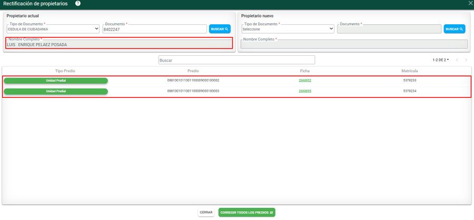Click the help question mark icon
This screenshot has width=474, height=220.
78,4
